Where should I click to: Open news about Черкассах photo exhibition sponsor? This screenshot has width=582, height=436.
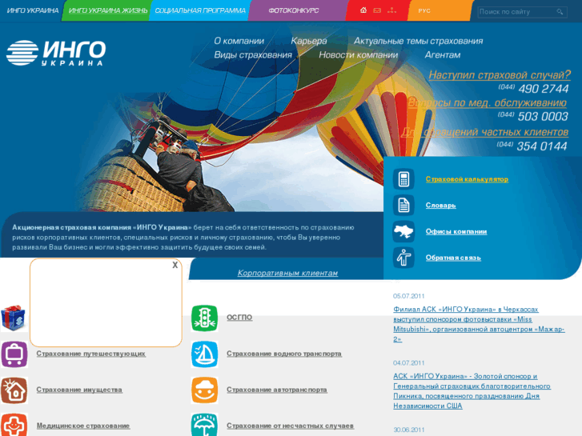479,324
